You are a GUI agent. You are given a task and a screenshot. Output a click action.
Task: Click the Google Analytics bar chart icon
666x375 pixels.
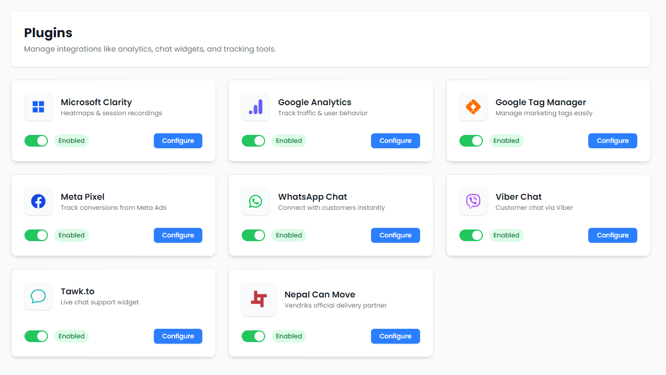click(256, 106)
